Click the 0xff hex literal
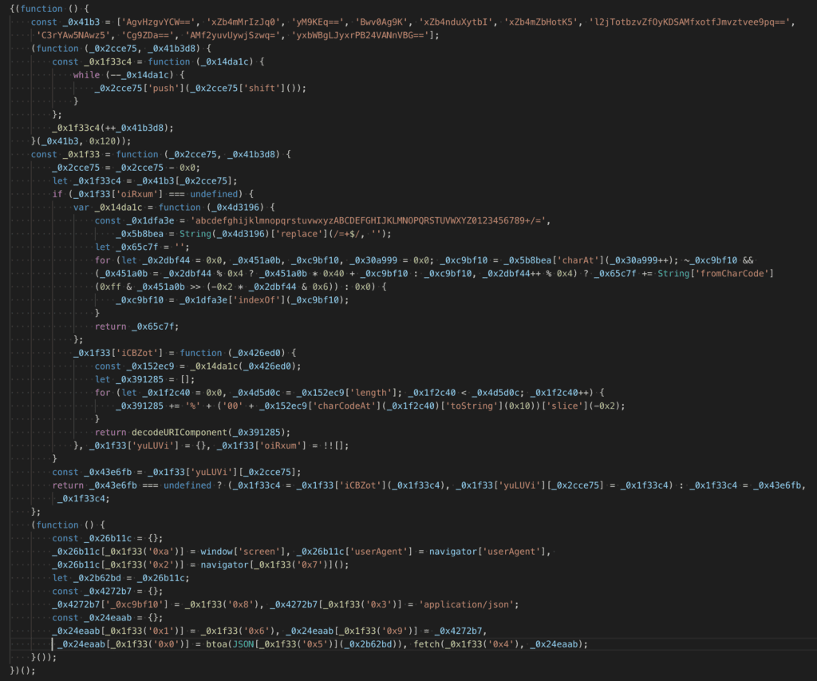The width and height of the screenshot is (817, 681). click(x=110, y=287)
